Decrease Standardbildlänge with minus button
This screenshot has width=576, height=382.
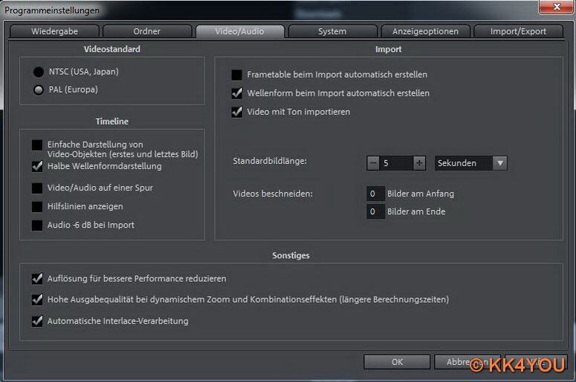click(x=373, y=163)
